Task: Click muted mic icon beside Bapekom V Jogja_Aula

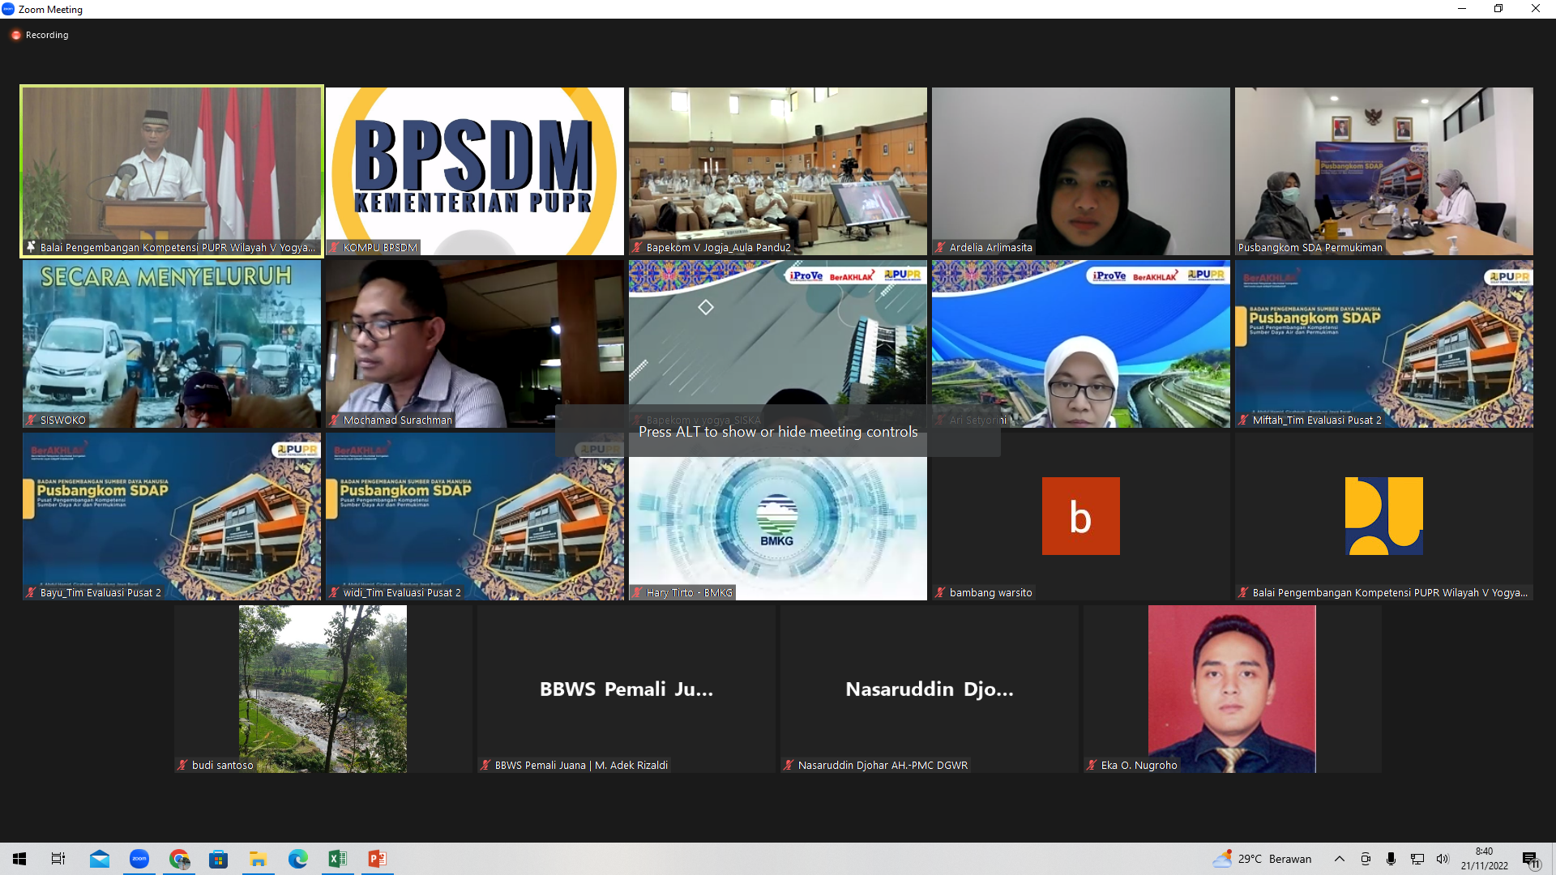Action: [x=637, y=247]
